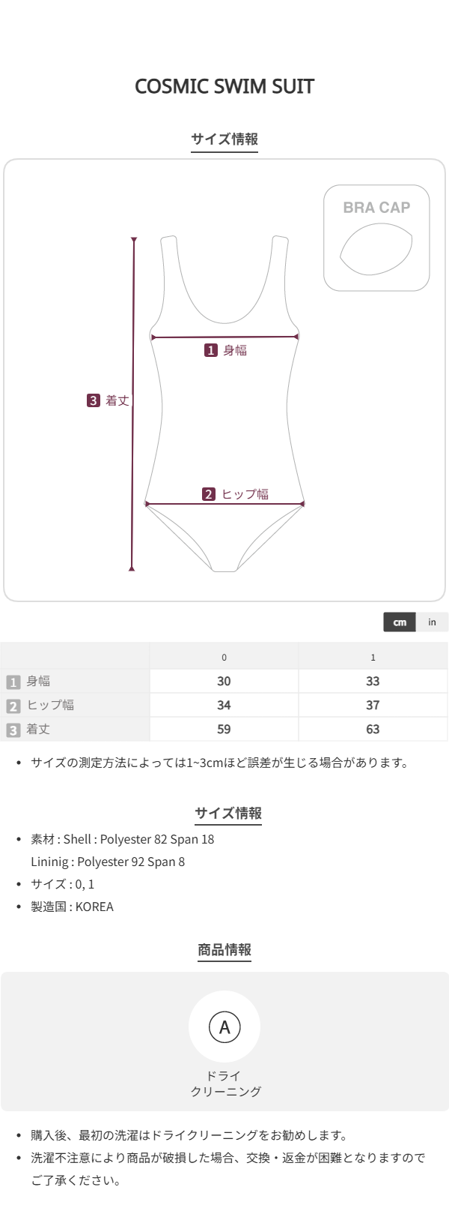This screenshot has height=1205, width=449.
Task: Click the COSMIC SWIM SUIT title
Action: click(224, 86)
